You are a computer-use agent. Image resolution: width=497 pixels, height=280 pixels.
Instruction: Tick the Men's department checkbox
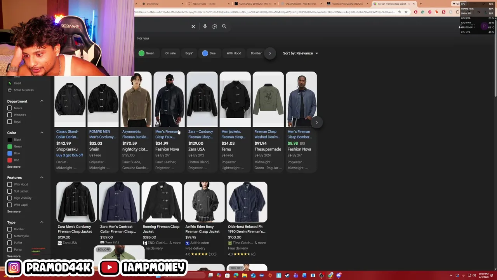click(10, 108)
